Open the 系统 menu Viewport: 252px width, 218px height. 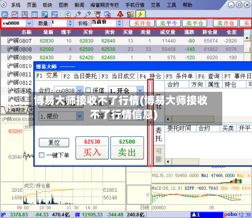(16, 5)
